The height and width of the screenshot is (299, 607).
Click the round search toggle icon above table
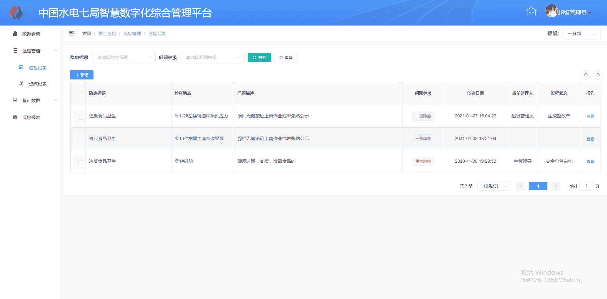click(586, 75)
